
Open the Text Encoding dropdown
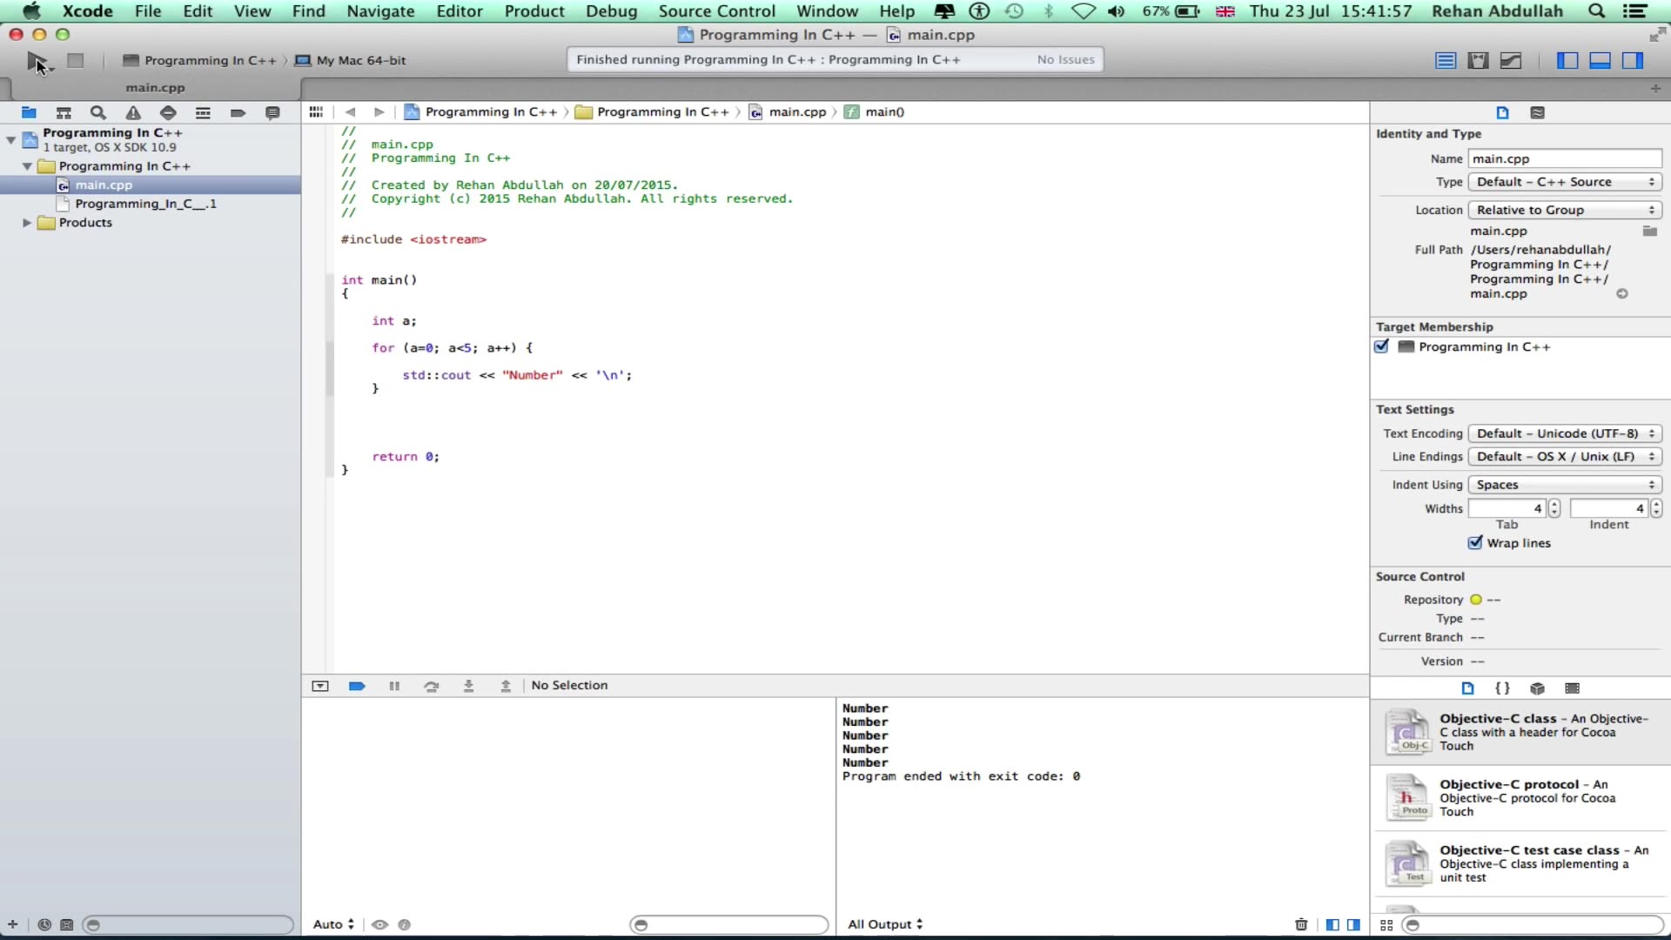1564,433
